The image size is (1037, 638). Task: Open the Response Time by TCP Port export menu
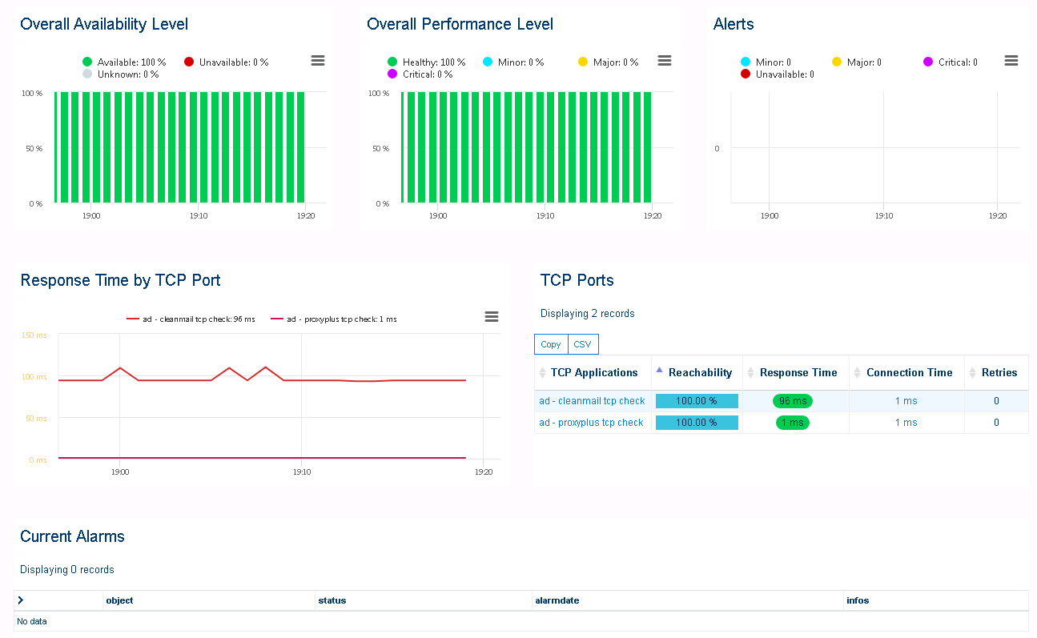click(x=491, y=316)
